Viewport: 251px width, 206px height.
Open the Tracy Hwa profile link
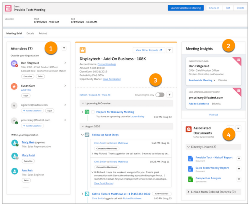[x=28, y=142]
